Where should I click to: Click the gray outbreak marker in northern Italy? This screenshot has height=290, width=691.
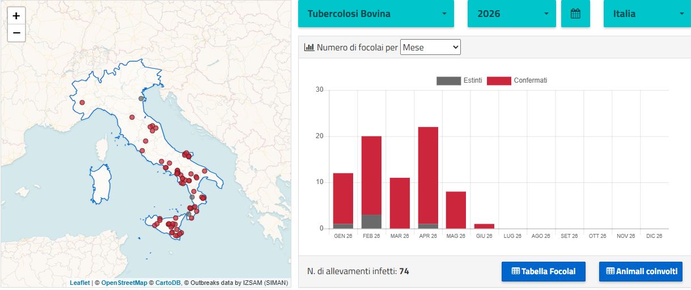pyautogui.click(x=141, y=98)
